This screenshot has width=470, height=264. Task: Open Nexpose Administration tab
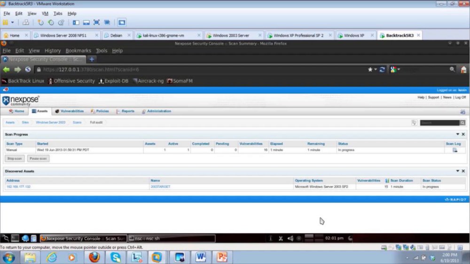coord(156,111)
